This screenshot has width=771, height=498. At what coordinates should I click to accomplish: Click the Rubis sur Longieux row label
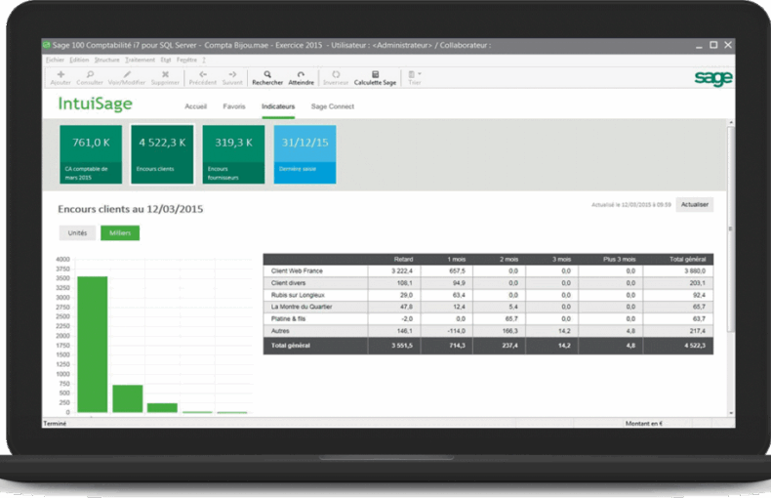[298, 295]
